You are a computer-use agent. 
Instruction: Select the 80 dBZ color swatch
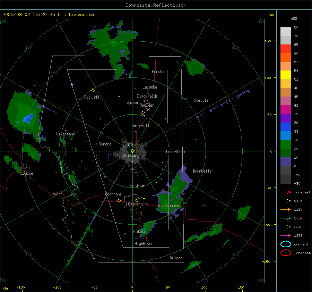point(286,31)
